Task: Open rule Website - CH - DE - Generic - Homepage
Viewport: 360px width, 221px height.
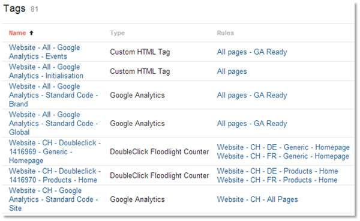Action: click(283, 147)
